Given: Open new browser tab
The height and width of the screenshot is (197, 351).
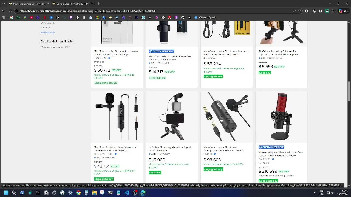Looking at the screenshot, I should [98, 4].
